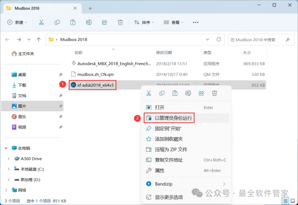
Task: Open the Bandizip submenu
Action: pos(186,184)
